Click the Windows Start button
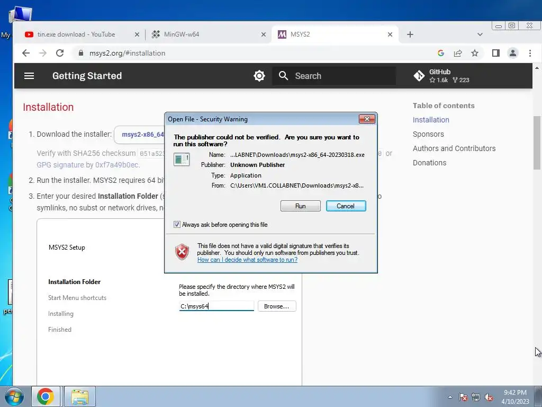Image resolution: width=542 pixels, height=407 pixels. [14, 396]
